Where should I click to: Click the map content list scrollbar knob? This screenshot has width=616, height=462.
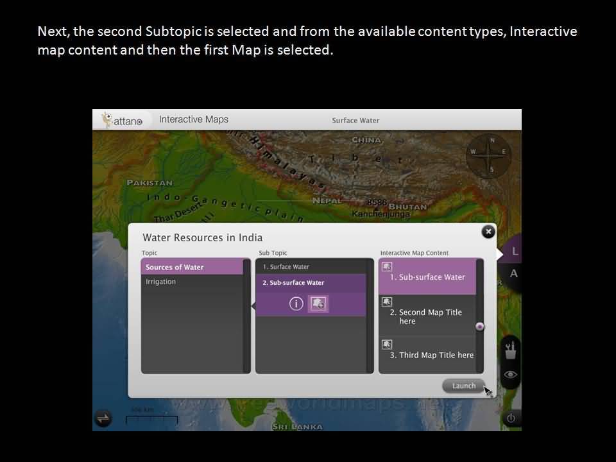[479, 327]
